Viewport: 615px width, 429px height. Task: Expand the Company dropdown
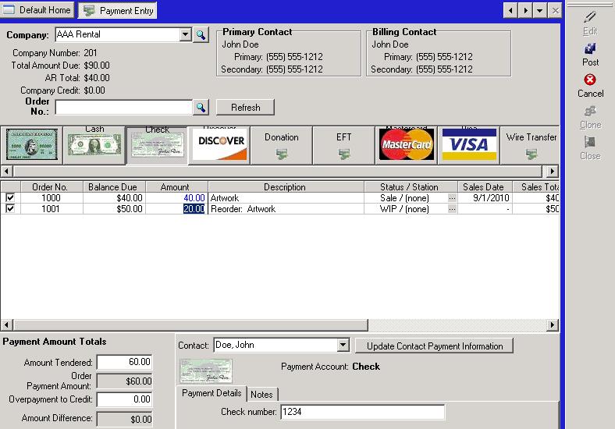186,34
